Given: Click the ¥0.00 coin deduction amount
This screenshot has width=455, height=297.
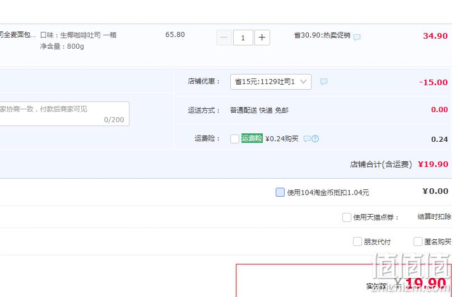Looking at the screenshot, I should [x=435, y=191].
